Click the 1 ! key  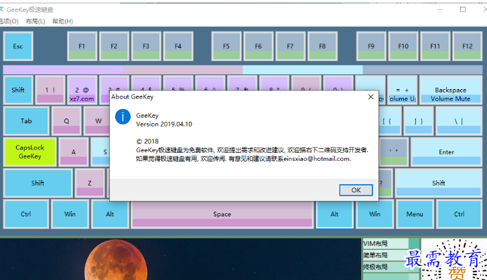(50, 90)
